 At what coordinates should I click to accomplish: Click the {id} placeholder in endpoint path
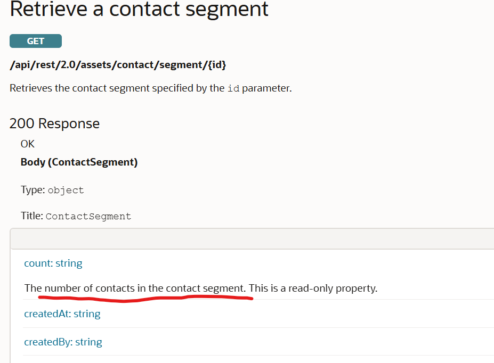(x=216, y=65)
